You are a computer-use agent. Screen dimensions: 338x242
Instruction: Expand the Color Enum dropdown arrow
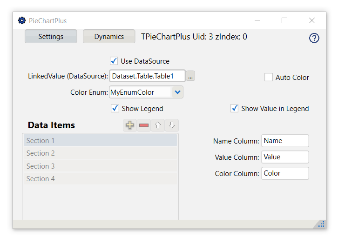click(177, 92)
